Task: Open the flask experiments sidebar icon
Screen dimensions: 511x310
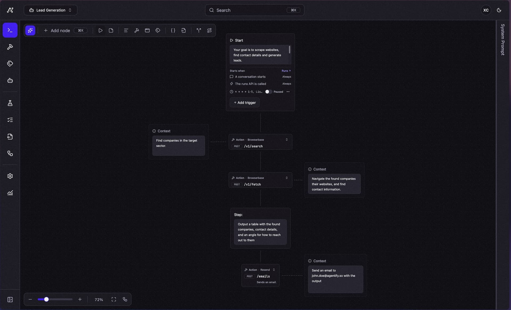Action: 10,103
